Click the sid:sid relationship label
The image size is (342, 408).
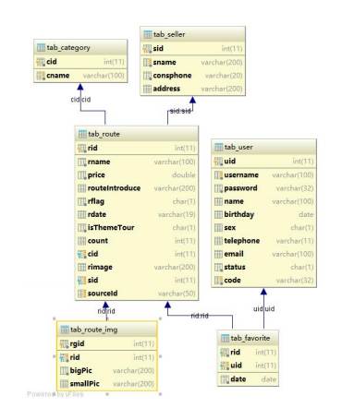coord(180,111)
